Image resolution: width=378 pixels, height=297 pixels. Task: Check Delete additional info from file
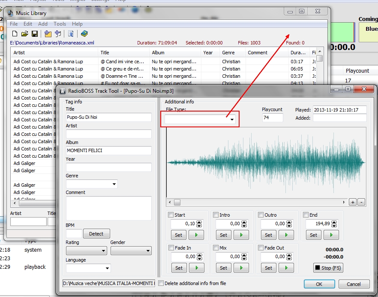161,283
